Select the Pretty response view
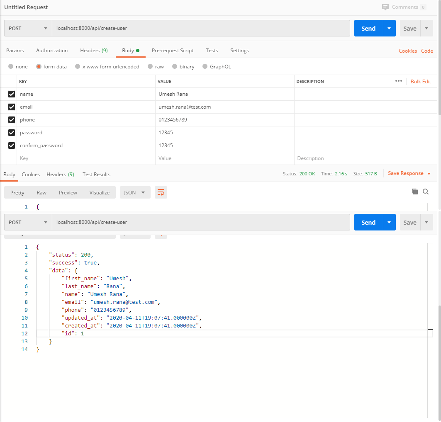441x422 pixels. click(17, 192)
